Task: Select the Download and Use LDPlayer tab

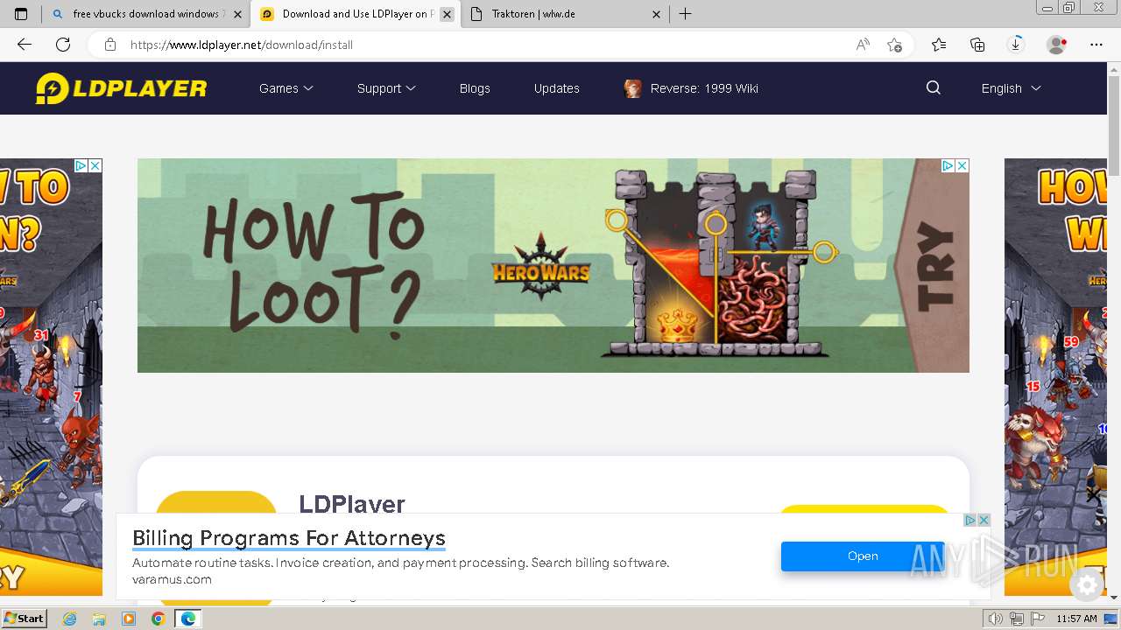Action: [x=355, y=14]
